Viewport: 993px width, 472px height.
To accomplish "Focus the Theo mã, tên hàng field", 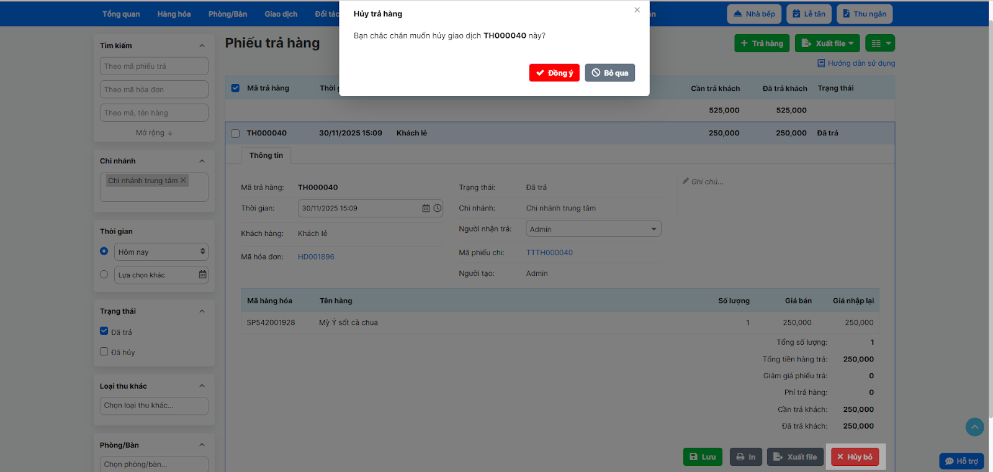I will click(154, 112).
